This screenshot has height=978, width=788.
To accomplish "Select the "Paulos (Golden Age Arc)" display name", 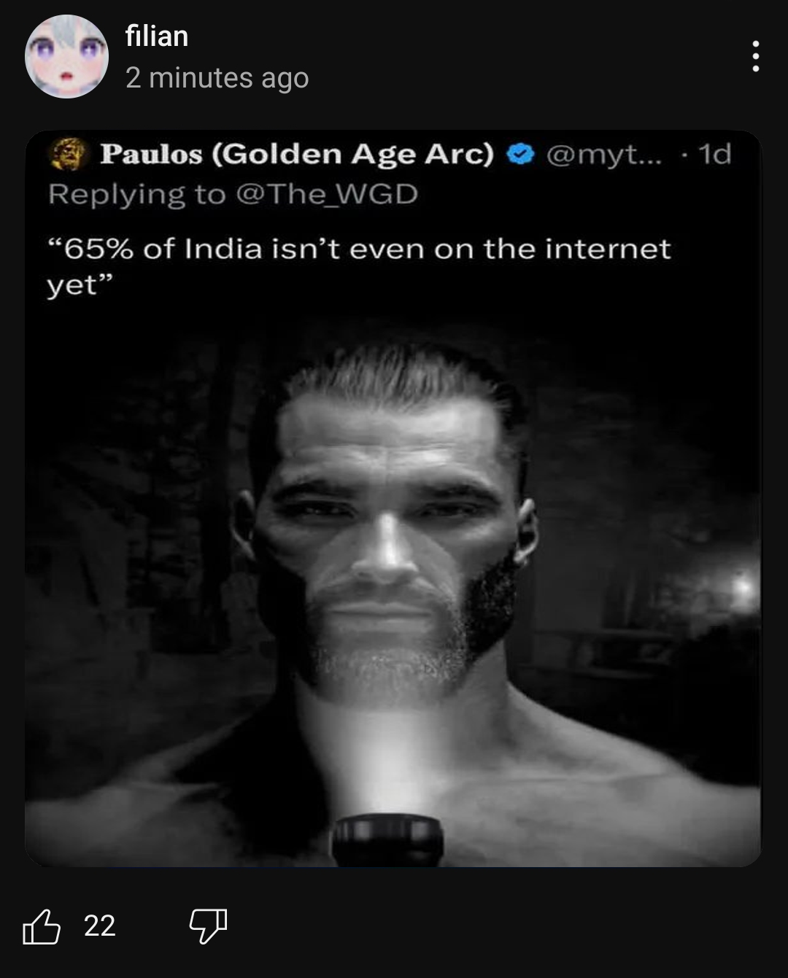I will point(297,154).
